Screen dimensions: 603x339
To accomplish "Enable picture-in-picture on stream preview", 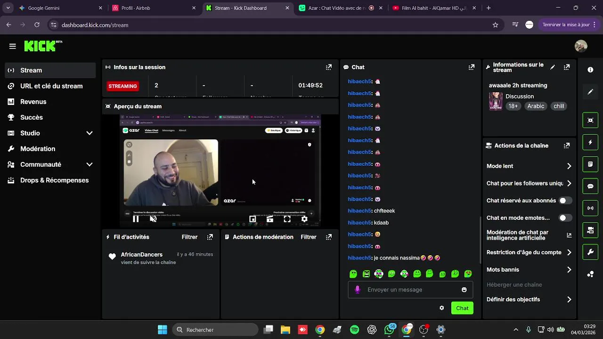I will 253,219.
